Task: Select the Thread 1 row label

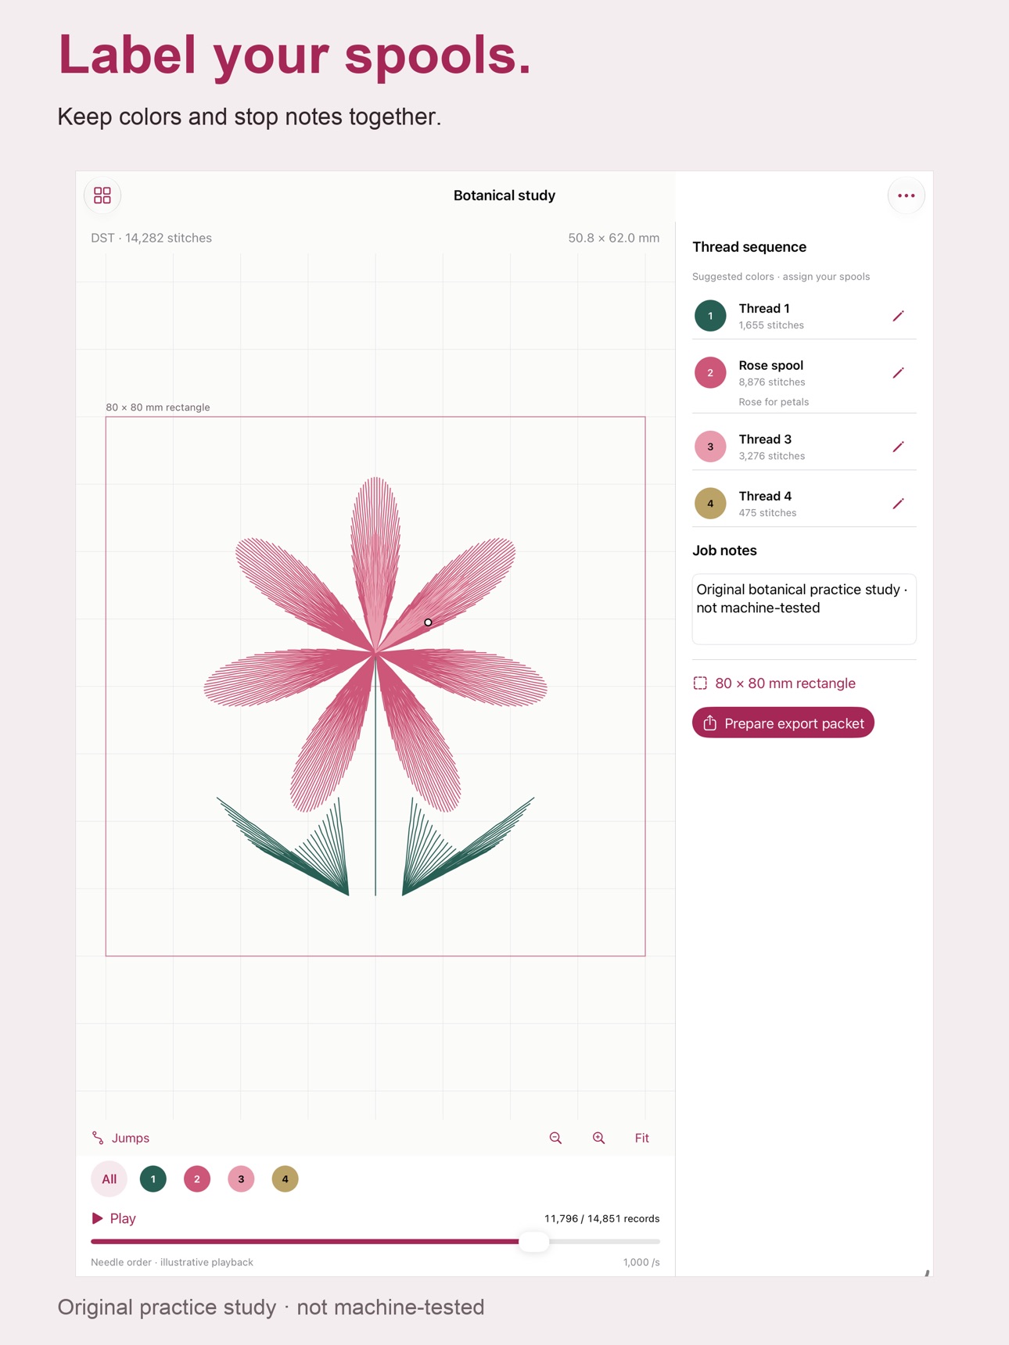Action: pyautogui.click(x=764, y=309)
